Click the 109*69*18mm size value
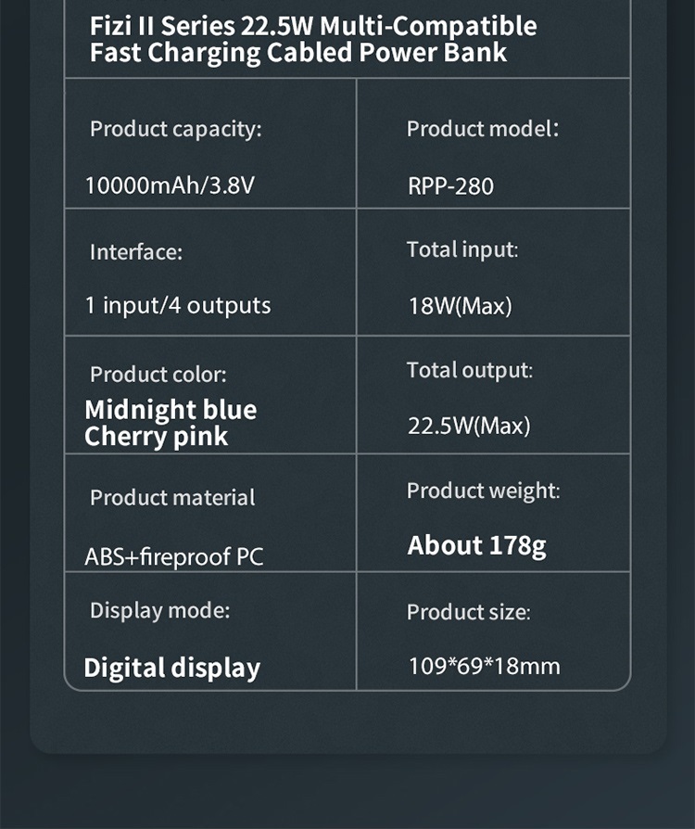695x829 pixels. (484, 666)
